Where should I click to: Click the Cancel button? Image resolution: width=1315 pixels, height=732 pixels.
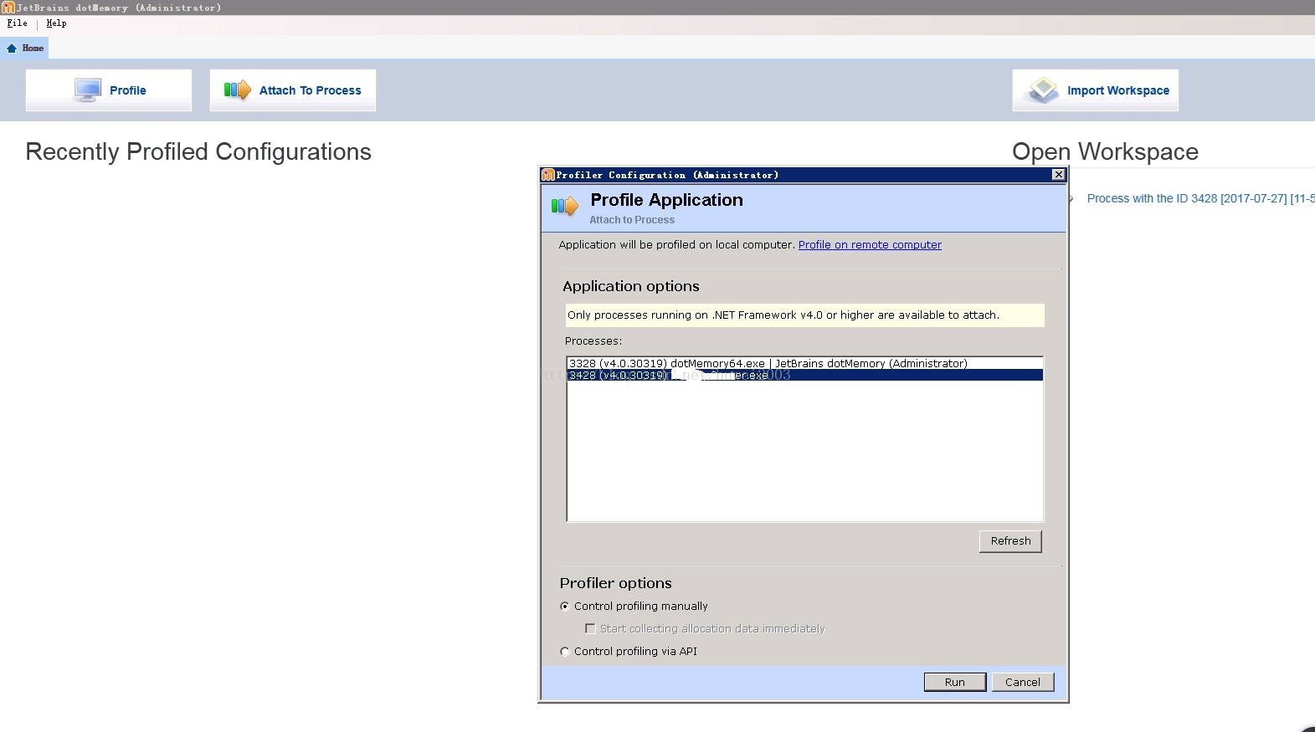pos(1022,682)
